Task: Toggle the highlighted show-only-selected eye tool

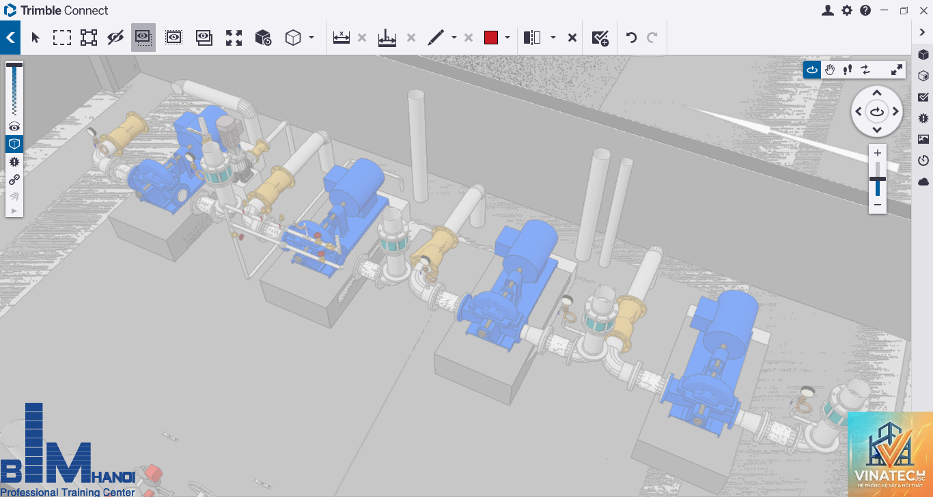Action: tap(143, 38)
